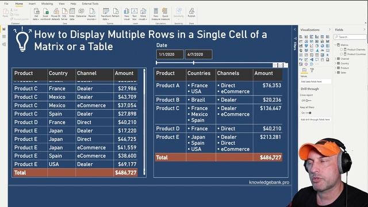Select the External Tools tab

[90, 4]
